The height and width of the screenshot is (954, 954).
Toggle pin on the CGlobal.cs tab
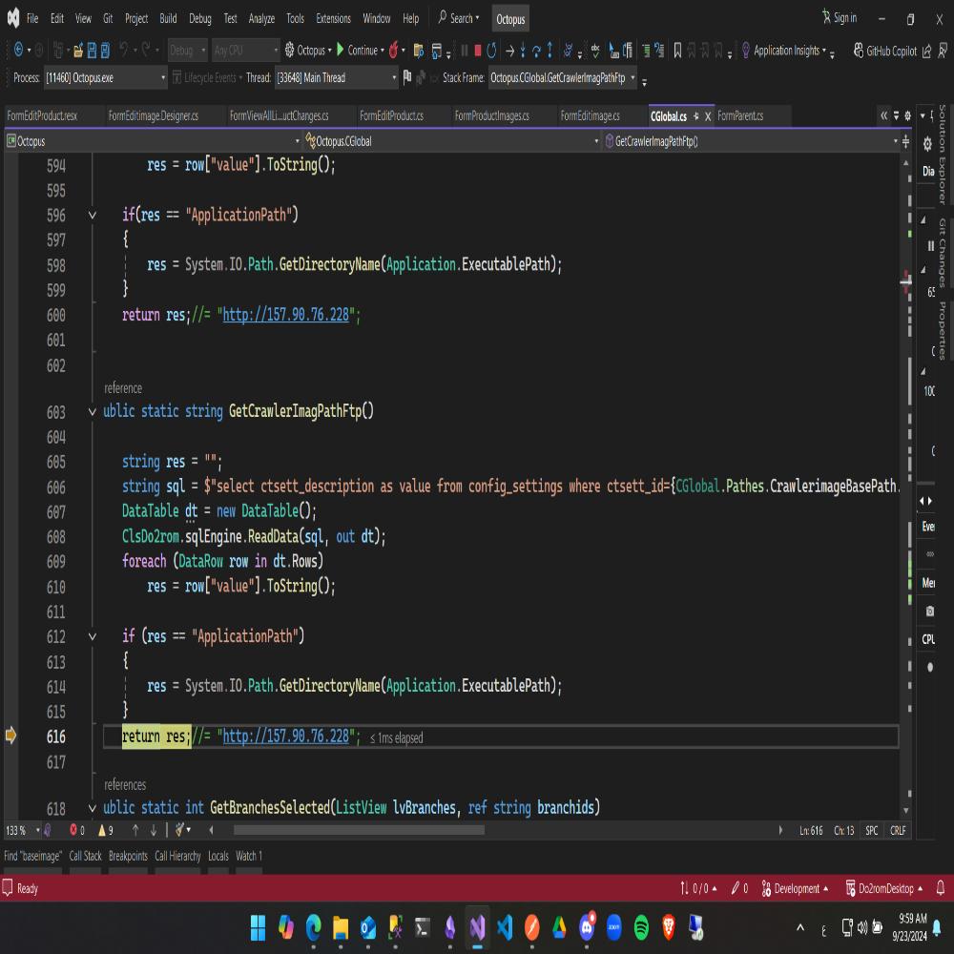(696, 115)
